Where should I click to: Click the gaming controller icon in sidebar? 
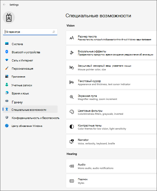point(7,101)
